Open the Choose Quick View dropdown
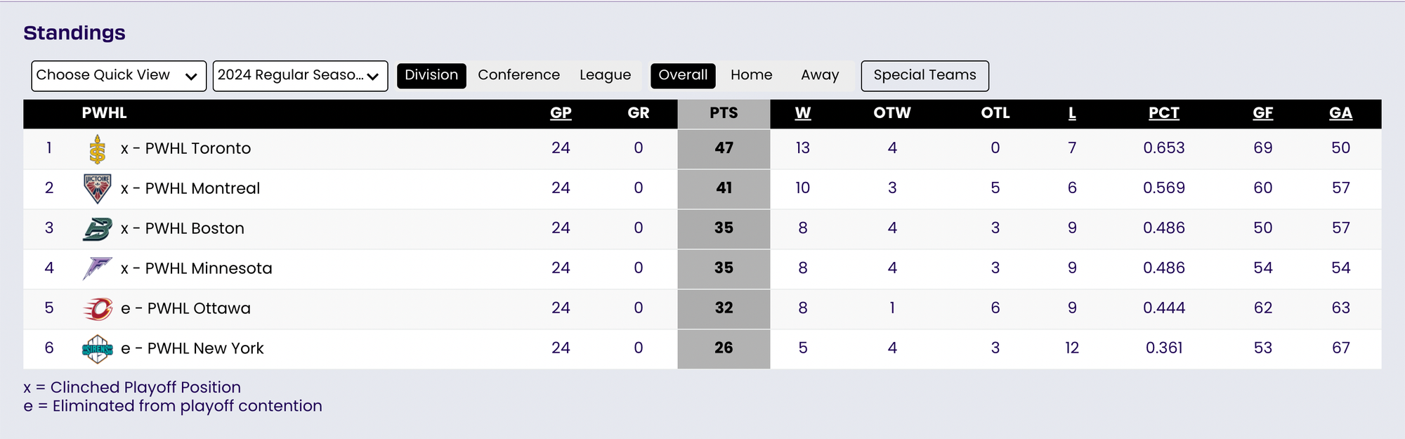Viewport: 1405px width, 439px height. click(119, 76)
